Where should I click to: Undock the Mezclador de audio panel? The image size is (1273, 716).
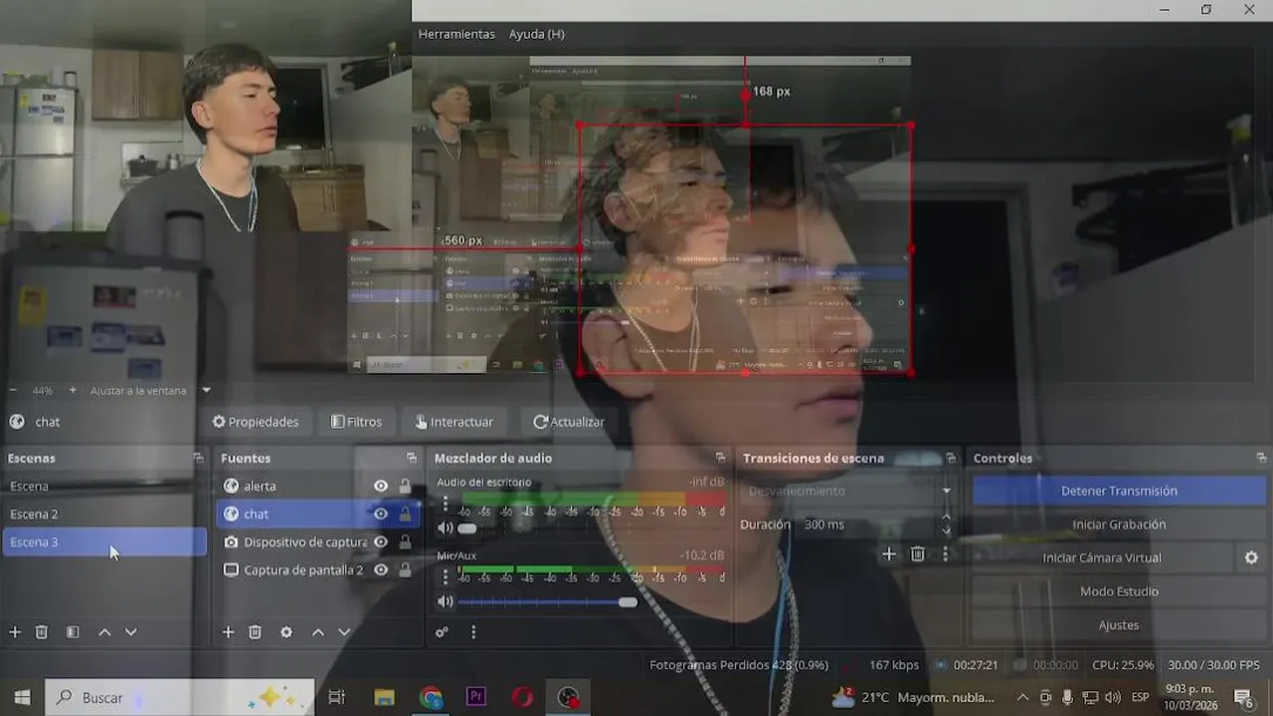tap(720, 458)
